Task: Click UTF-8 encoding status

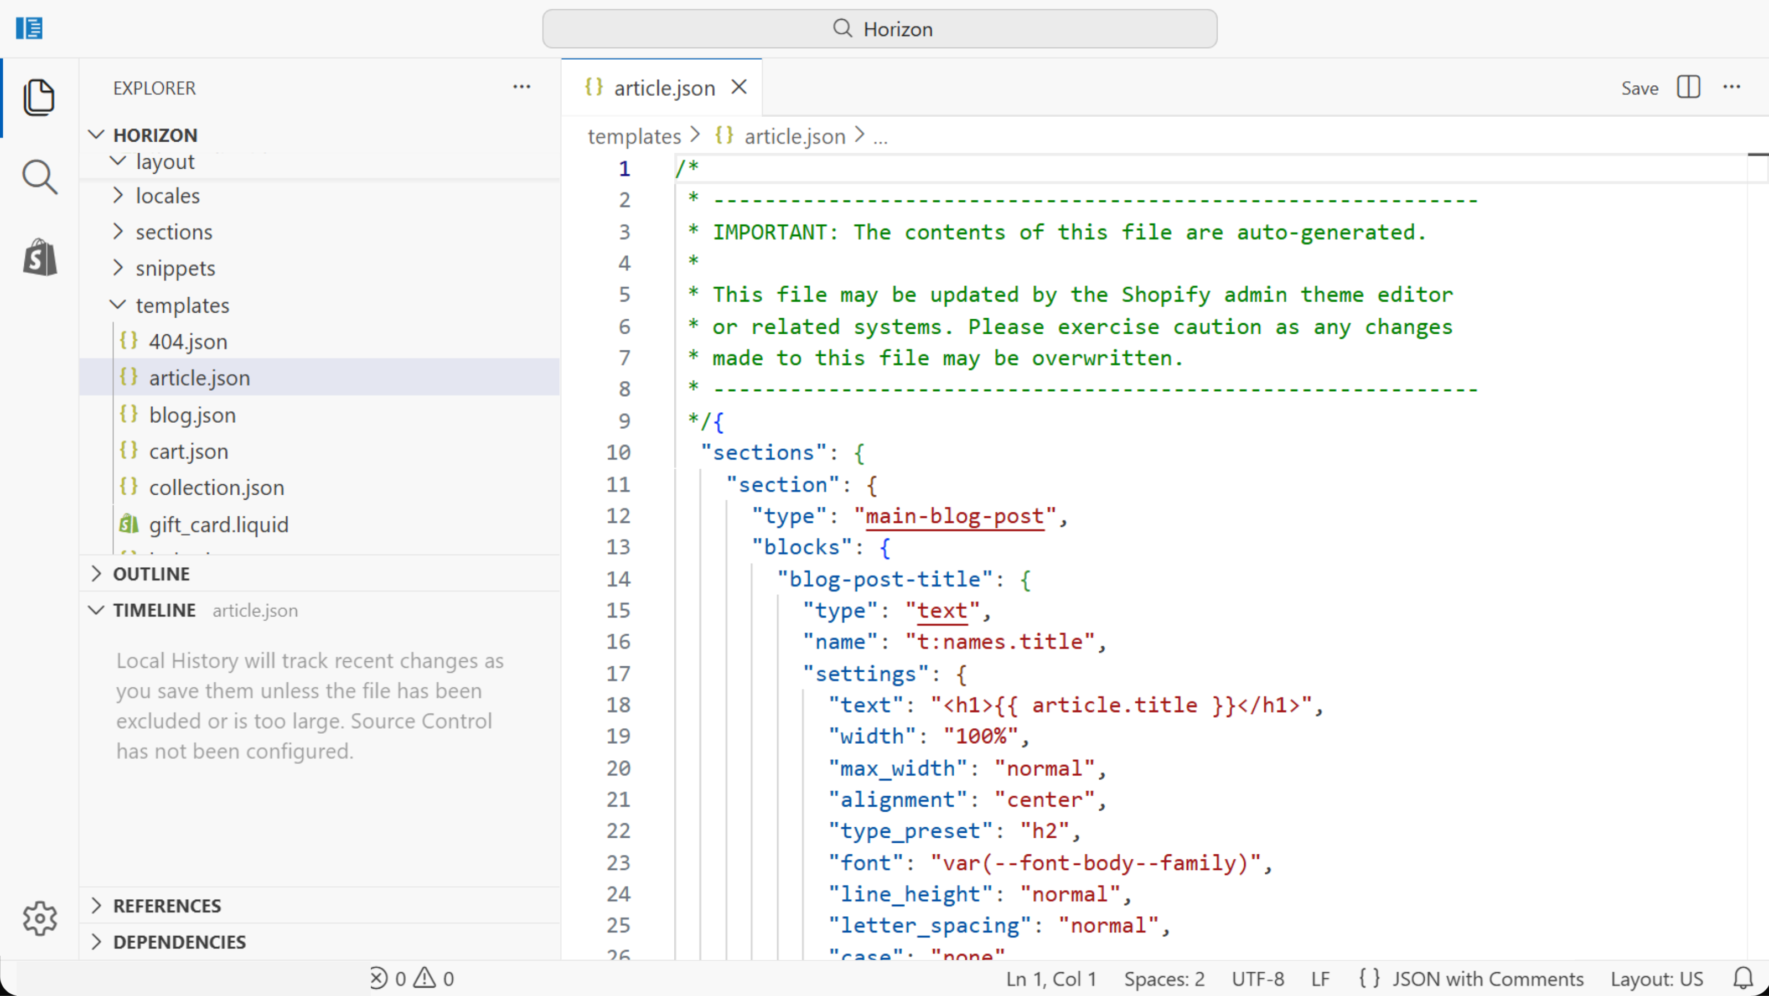Action: 1258,978
